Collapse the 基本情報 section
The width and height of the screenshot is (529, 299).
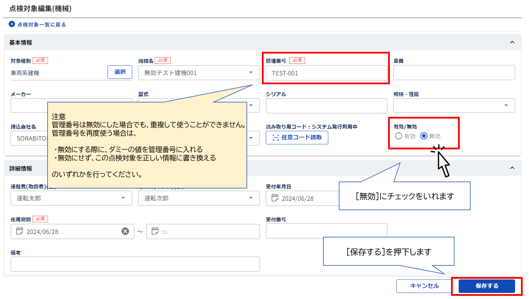click(x=512, y=42)
